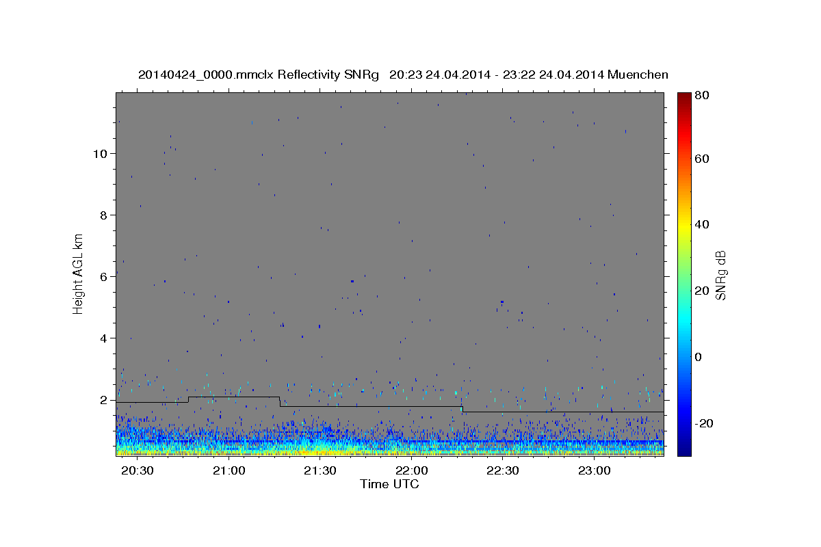Click the 'SNRg dB' colorbar label

[x=720, y=275]
